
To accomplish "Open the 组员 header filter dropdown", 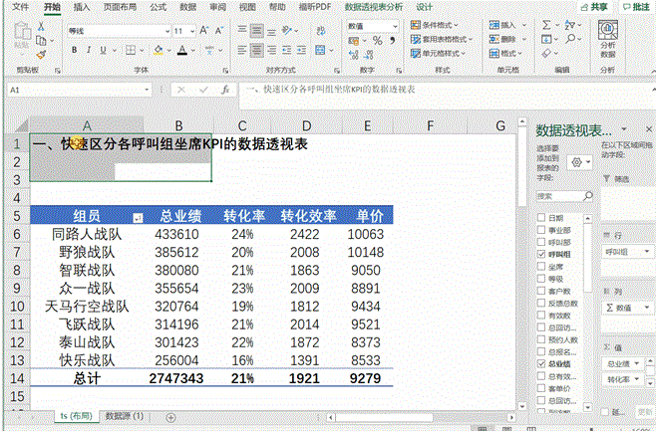I will [138, 216].
